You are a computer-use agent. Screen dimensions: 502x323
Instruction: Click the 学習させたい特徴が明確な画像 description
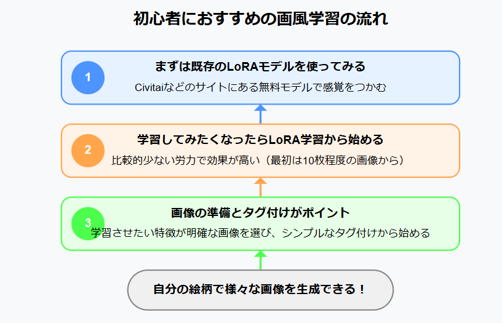click(x=260, y=233)
